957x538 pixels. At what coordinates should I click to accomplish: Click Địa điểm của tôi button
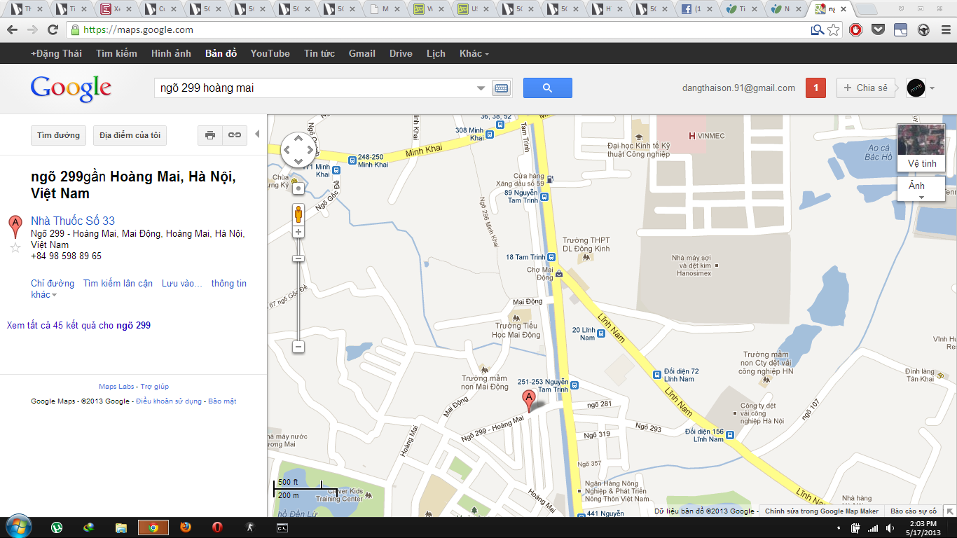point(130,135)
